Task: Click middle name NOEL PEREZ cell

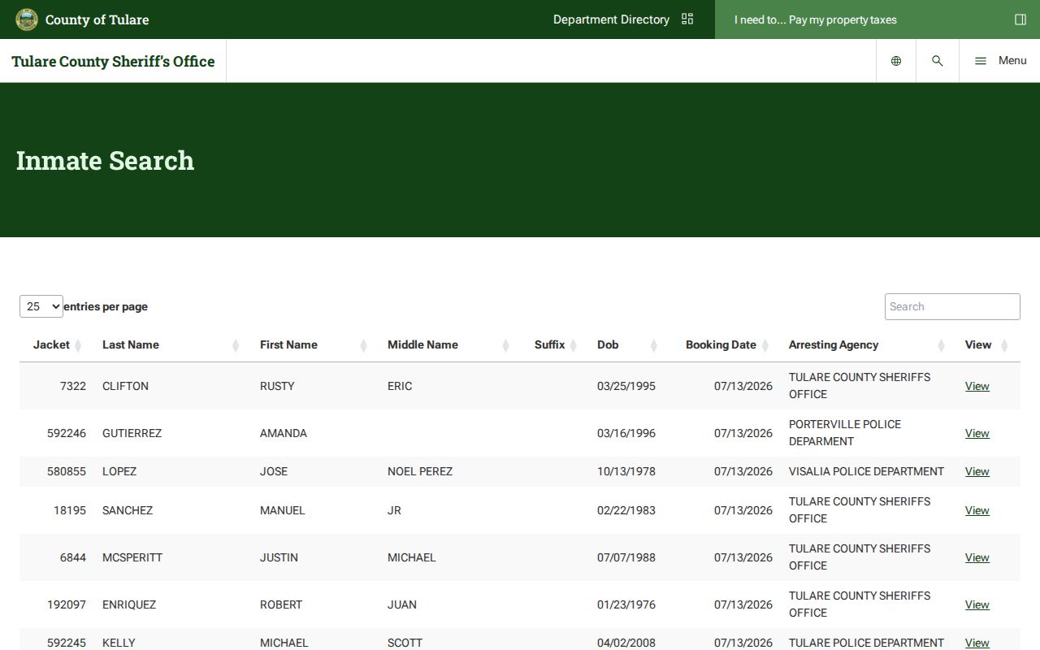Action: (x=420, y=471)
